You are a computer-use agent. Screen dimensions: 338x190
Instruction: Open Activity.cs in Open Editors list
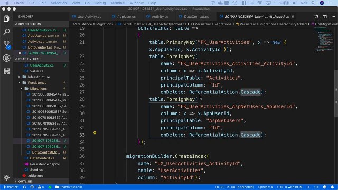tap(41, 41)
